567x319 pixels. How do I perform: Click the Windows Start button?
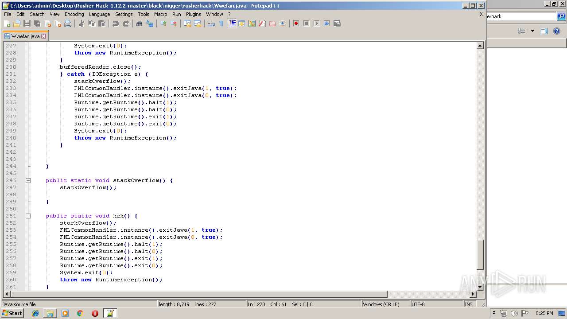click(x=12, y=313)
